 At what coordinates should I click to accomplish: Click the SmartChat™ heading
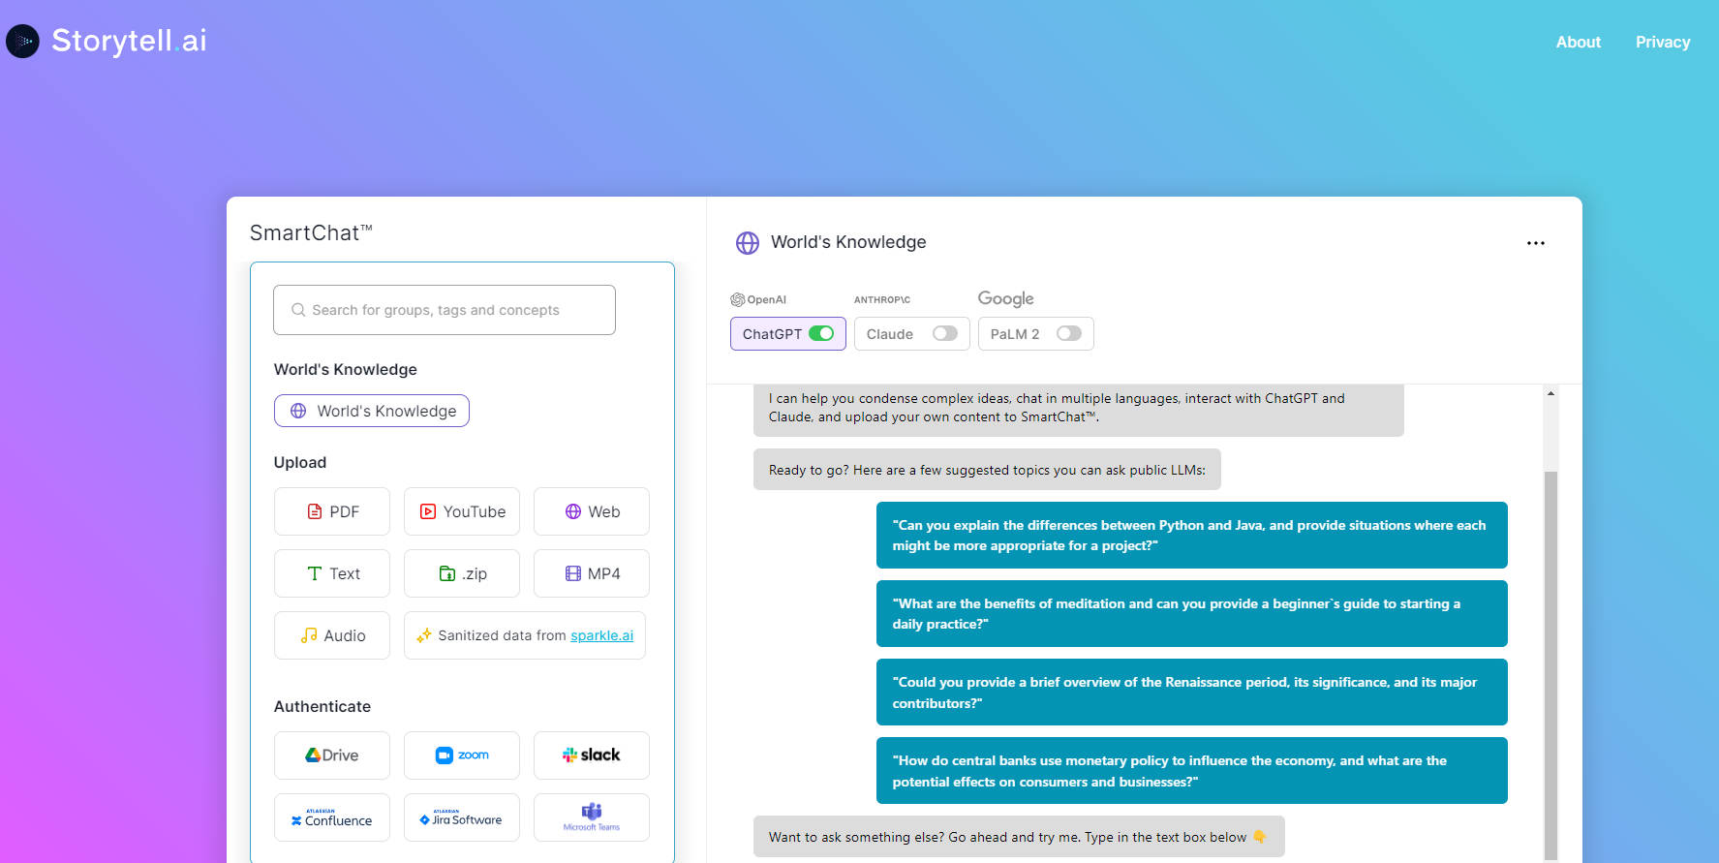coord(311,232)
